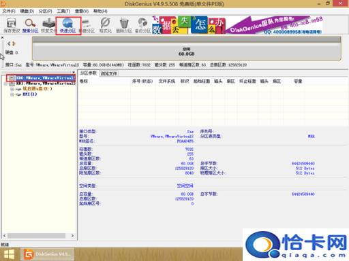Click the drive icon beside U disk (F:)

(18, 89)
